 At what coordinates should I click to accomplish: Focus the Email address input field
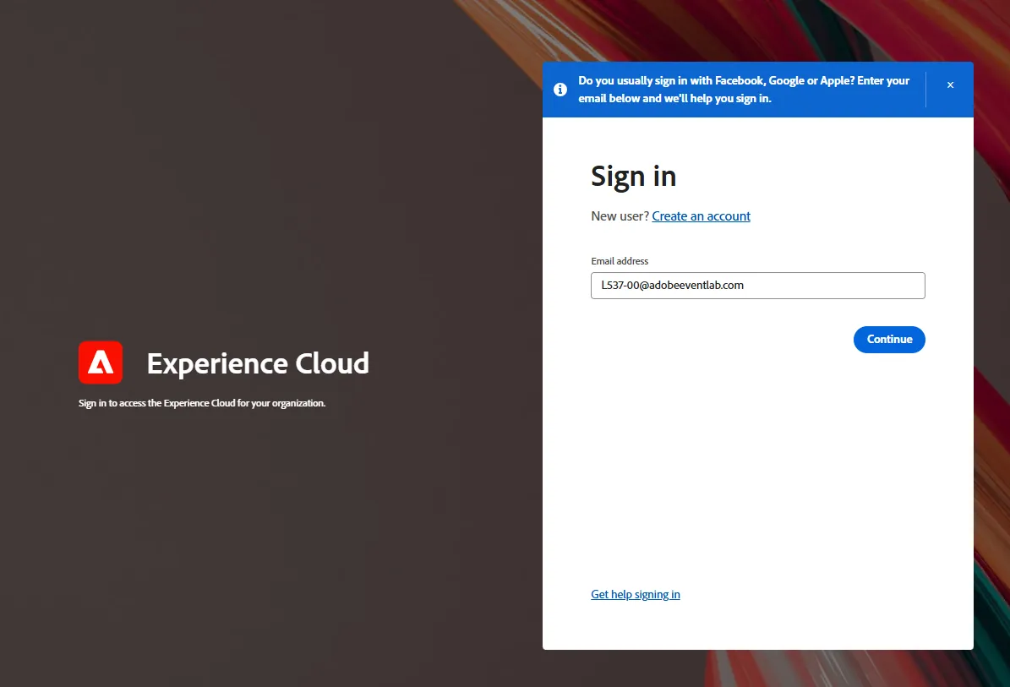coord(757,286)
